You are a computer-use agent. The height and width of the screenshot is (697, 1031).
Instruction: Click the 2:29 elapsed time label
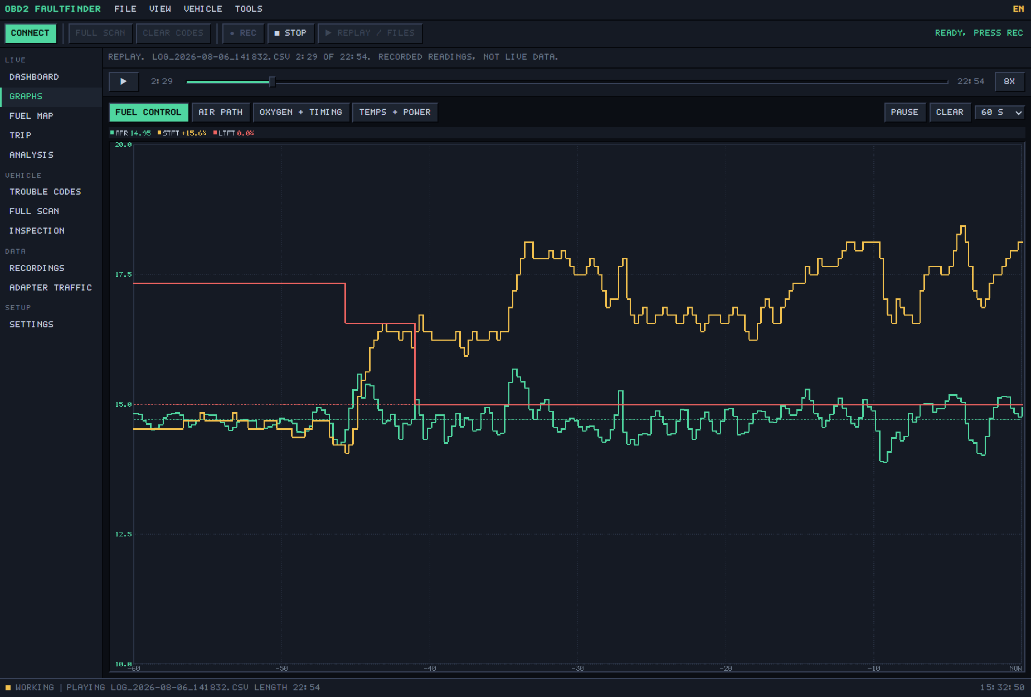click(162, 81)
